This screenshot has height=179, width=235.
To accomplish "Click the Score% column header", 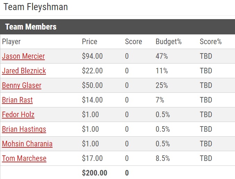I will pyautogui.click(x=211, y=42).
